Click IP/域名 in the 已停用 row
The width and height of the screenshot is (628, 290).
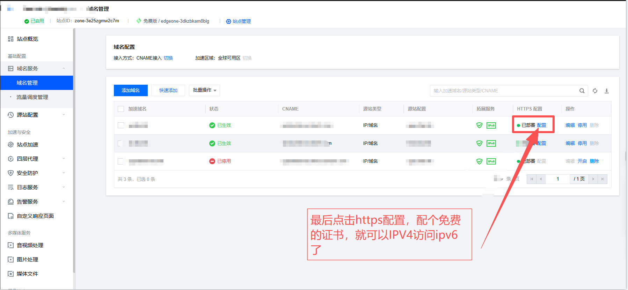370,161
